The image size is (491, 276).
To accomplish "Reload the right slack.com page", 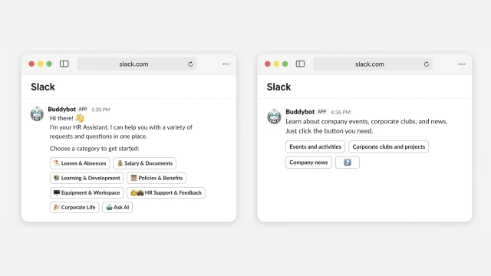I will (427, 64).
